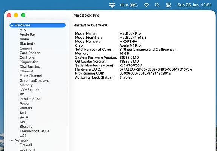Select the Power sidebar item
Screen dimensions: 217x151
point(25,103)
